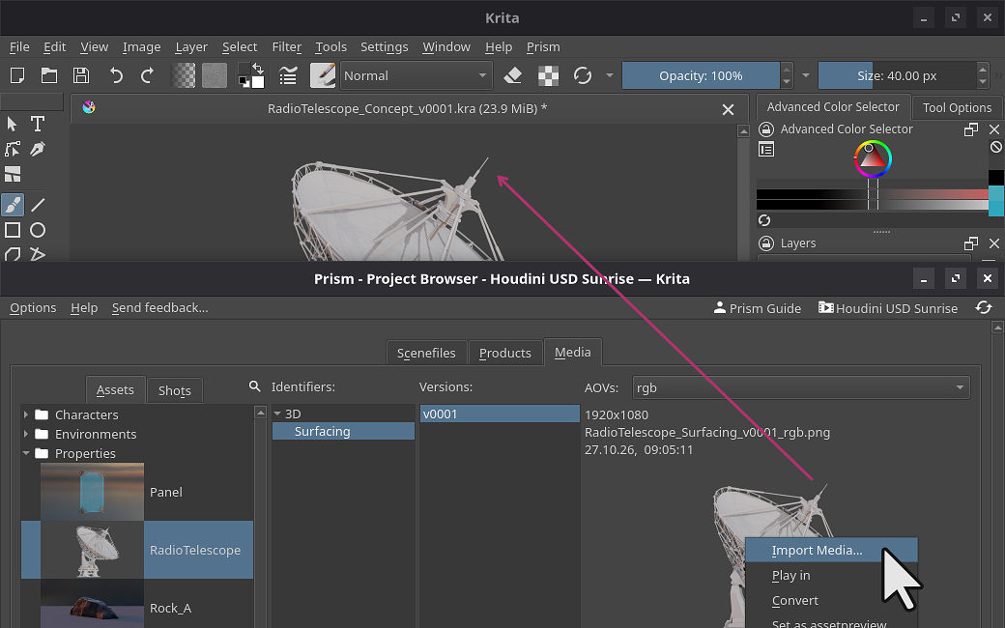Image resolution: width=1005 pixels, height=628 pixels.
Task: Select the Edit Shapes tool
Action: click(x=13, y=150)
